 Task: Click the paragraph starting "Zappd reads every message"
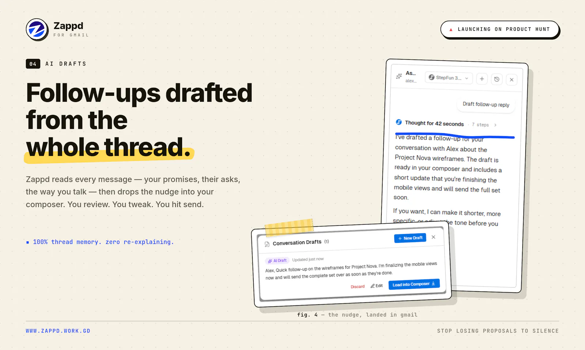133,192
